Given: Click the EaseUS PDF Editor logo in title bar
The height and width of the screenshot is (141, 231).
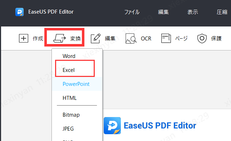Looking at the screenshot, I should (x=19, y=12).
